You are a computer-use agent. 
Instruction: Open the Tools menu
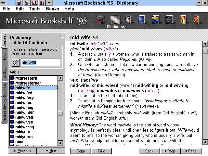click(x=35, y=9)
